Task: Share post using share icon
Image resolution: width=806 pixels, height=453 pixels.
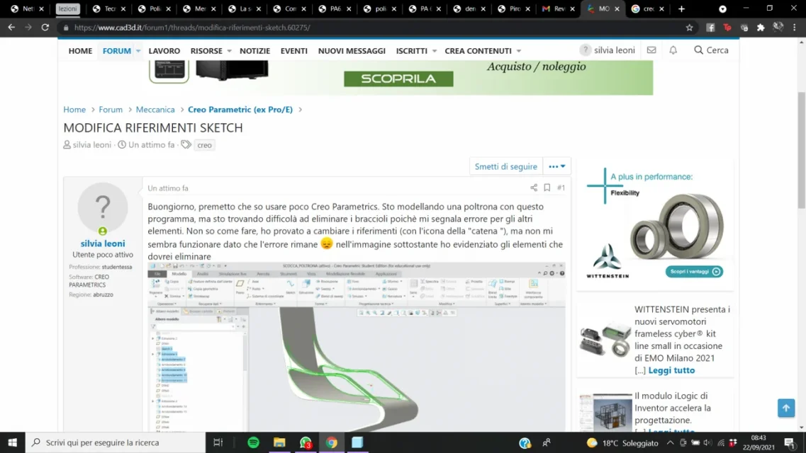Action: point(534,188)
